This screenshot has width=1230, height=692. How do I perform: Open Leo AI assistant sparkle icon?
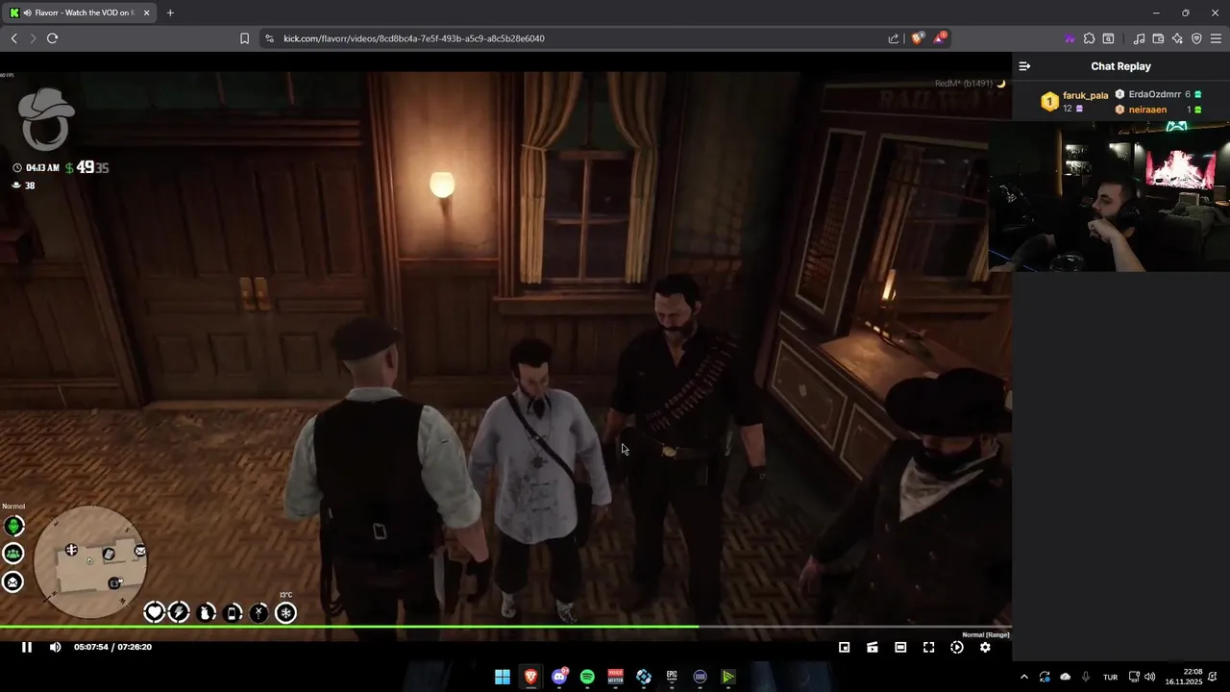pyautogui.click(x=1177, y=38)
